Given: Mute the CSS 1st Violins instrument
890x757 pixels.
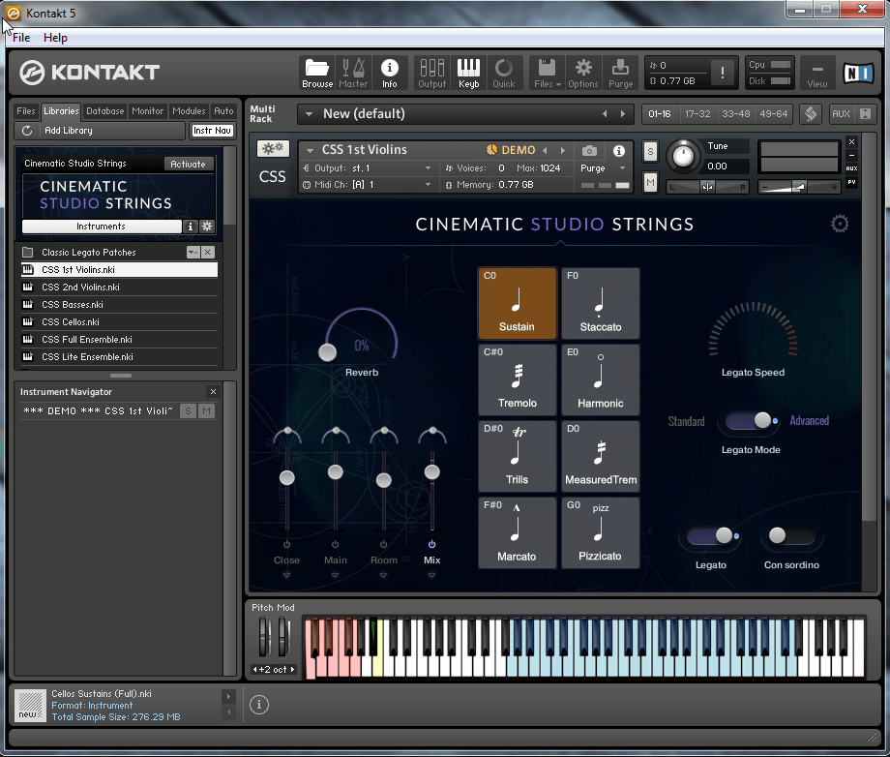Looking at the screenshot, I should pyautogui.click(x=650, y=182).
